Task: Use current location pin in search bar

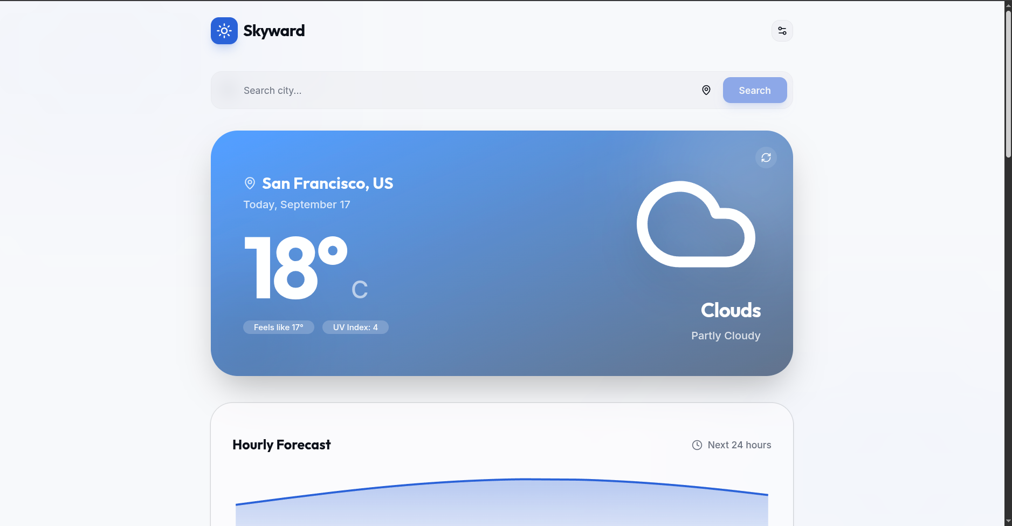Action: pos(706,90)
